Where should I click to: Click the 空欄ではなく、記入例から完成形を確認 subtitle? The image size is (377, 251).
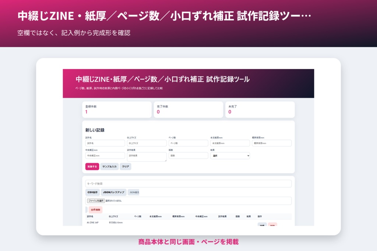tap(74, 33)
